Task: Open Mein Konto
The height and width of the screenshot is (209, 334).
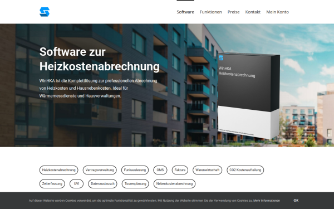Action: click(278, 12)
